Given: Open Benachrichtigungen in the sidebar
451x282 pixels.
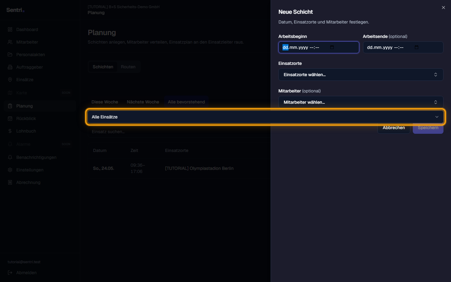Looking at the screenshot, I should (x=40, y=157).
